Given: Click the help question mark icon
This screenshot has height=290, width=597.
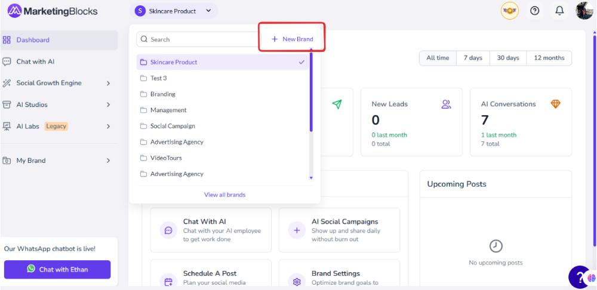Looking at the screenshot, I should pos(534,11).
